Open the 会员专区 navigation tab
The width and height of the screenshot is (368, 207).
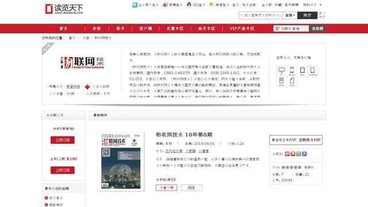tap(206, 28)
